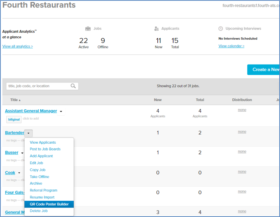Open the Four Gals job link
This screenshot has width=280, height=217.
pyautogui.click(x=15, y=192)
